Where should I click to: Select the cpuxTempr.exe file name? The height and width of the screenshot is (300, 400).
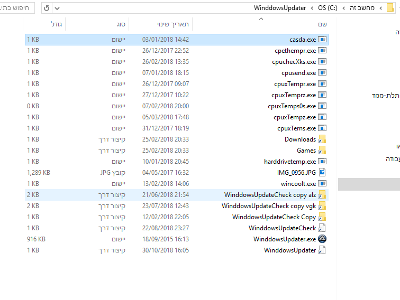tap(295, 84)
